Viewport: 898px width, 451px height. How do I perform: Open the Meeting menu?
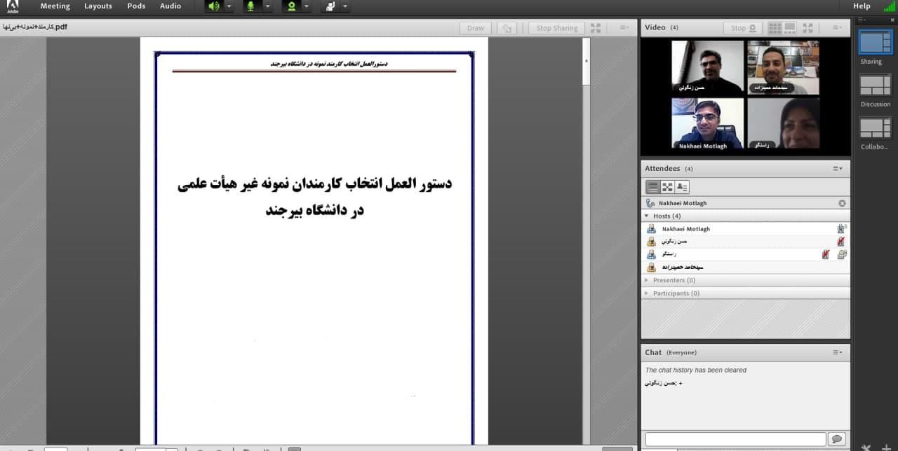pos(55,6)
